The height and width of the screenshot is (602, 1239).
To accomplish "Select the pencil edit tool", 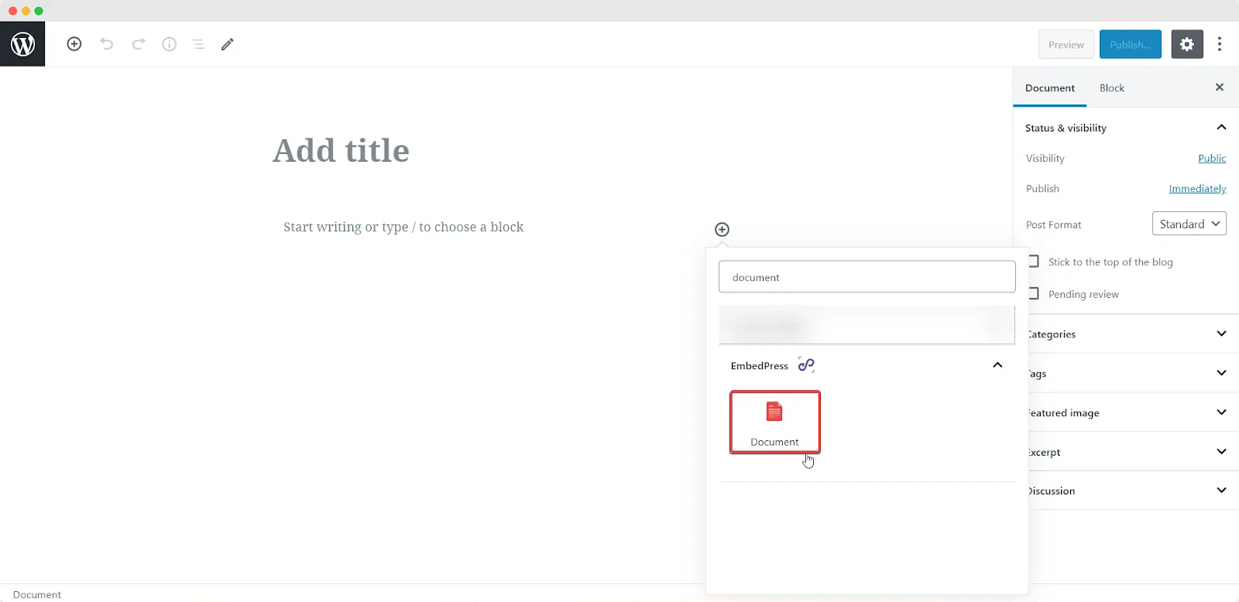I will (227, 44).
